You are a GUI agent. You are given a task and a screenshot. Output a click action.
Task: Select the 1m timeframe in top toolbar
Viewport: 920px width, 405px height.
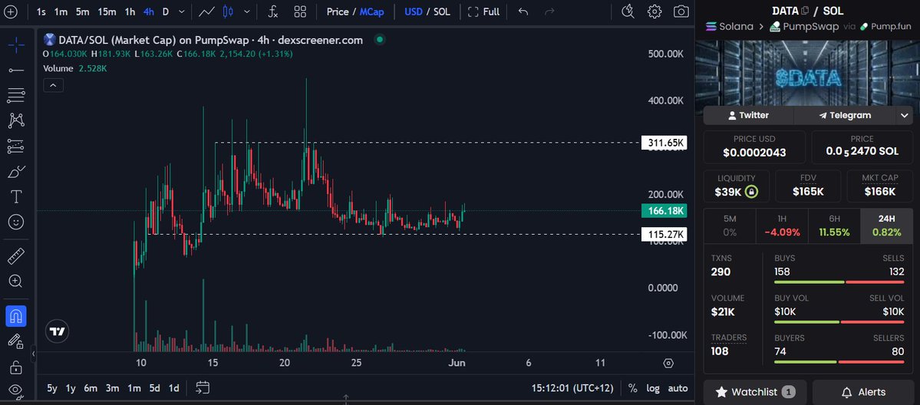pyautogui.click(x=61, y=12)
